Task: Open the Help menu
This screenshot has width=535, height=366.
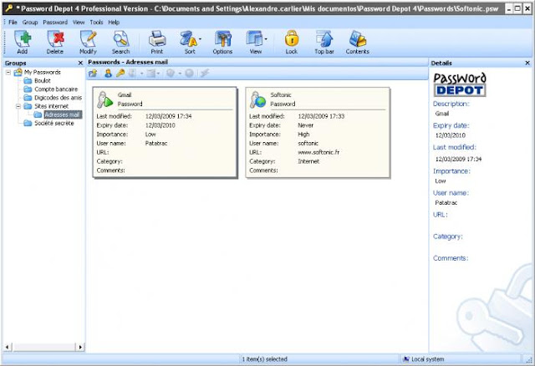Action: [x=114, y=23]
